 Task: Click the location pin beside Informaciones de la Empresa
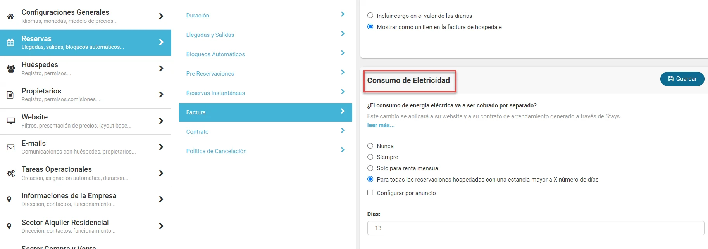(x=9, y=199)
